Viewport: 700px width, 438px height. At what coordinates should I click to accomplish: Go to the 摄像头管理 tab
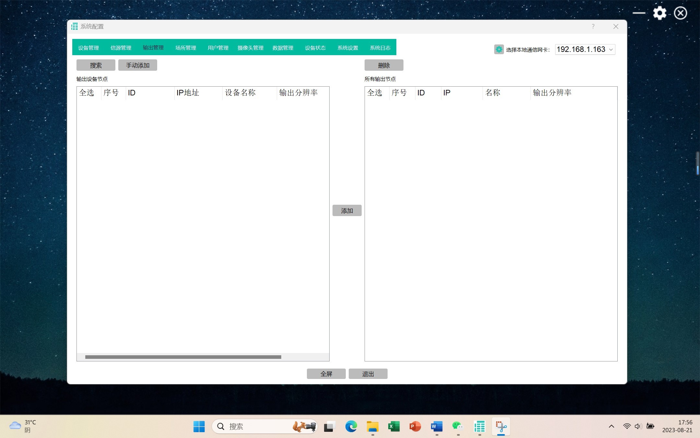(251, 48)
